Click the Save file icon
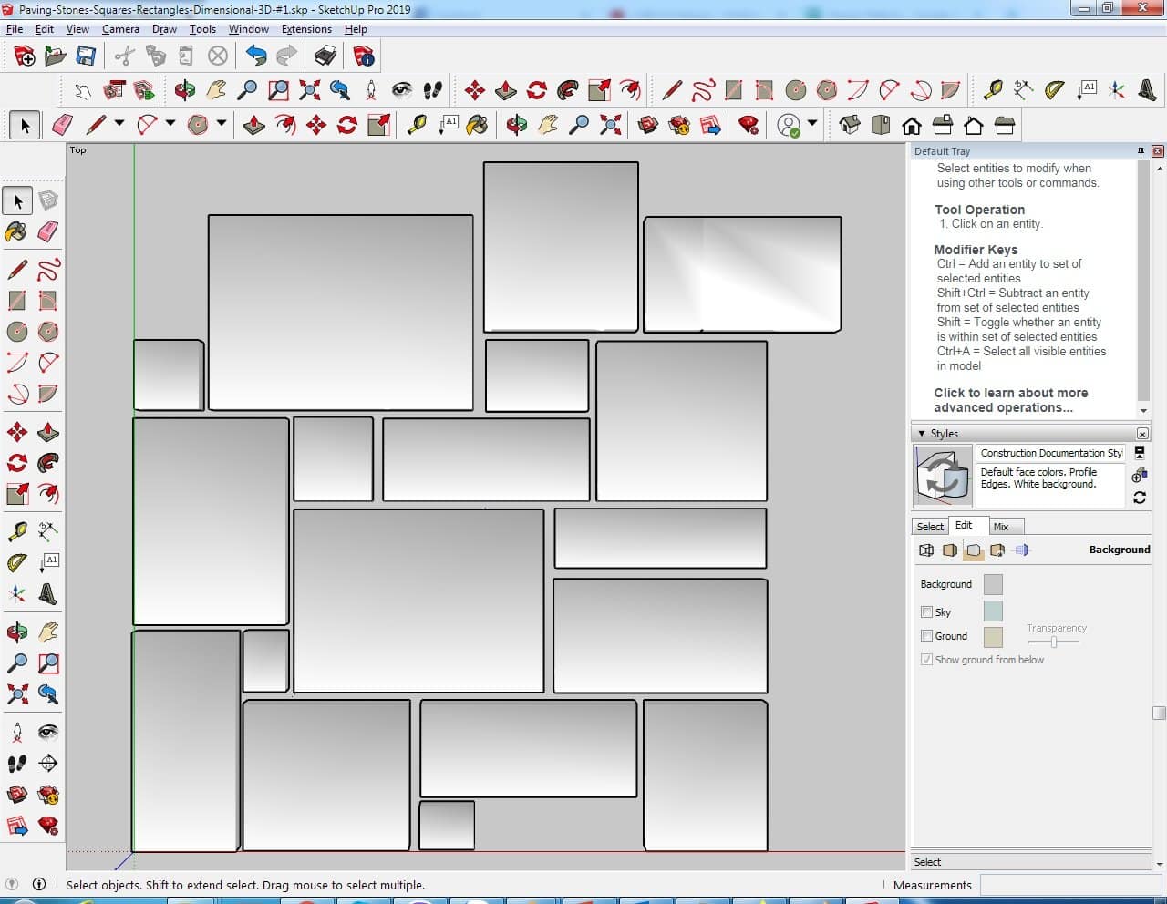1167x904 pixels. pyautogui.click(x=86, y=56)
